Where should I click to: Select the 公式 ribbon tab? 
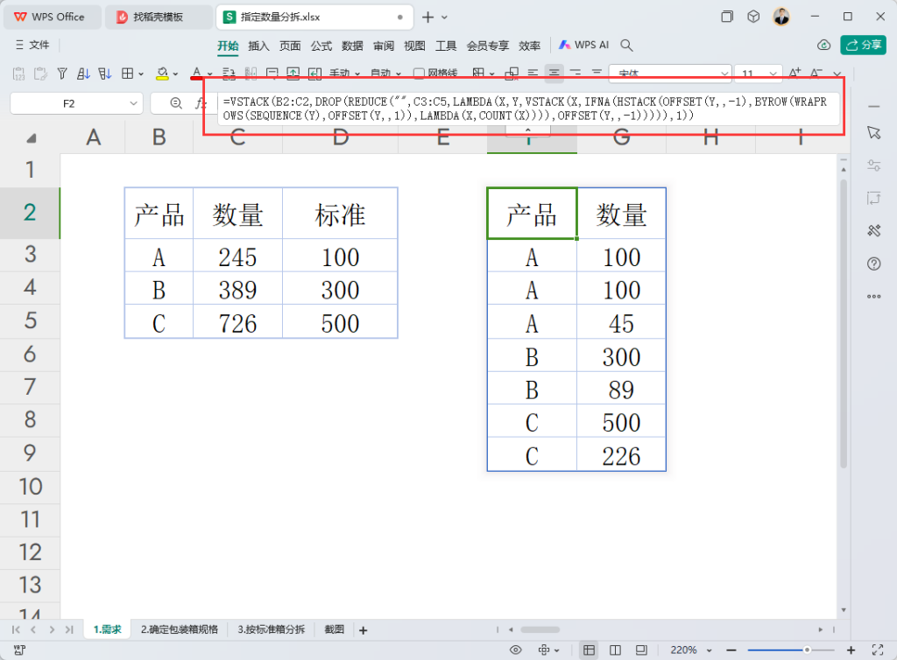pos(321,46)
